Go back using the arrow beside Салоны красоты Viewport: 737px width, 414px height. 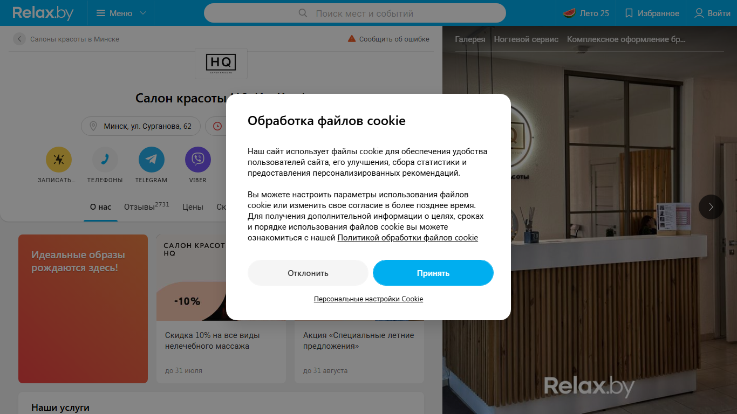pos(19,39)
